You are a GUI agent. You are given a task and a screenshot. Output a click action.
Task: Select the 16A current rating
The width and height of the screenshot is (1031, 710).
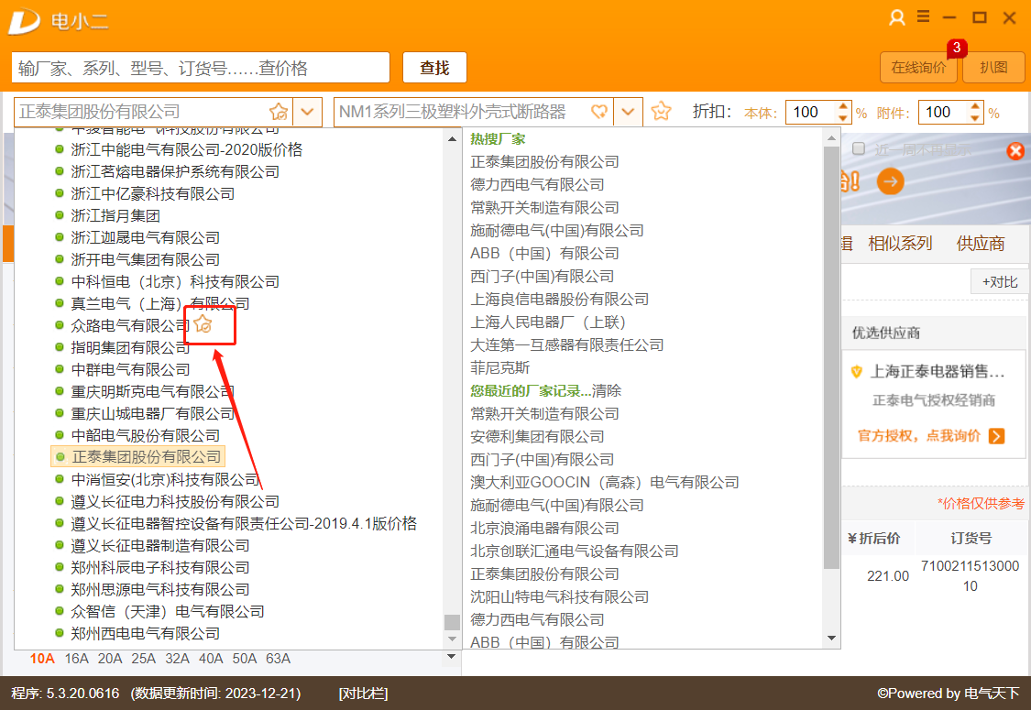[x=76, y=659]
